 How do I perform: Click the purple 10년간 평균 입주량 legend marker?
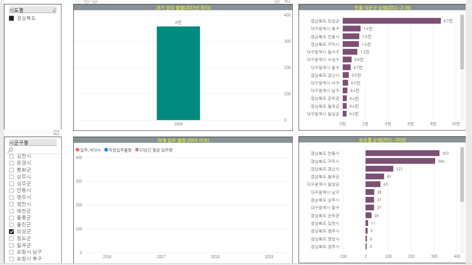[137, 150]
